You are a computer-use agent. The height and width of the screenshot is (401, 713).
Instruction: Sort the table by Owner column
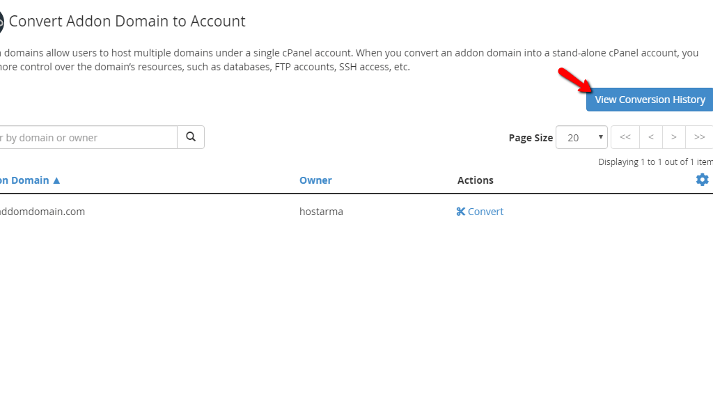[315, 180]
